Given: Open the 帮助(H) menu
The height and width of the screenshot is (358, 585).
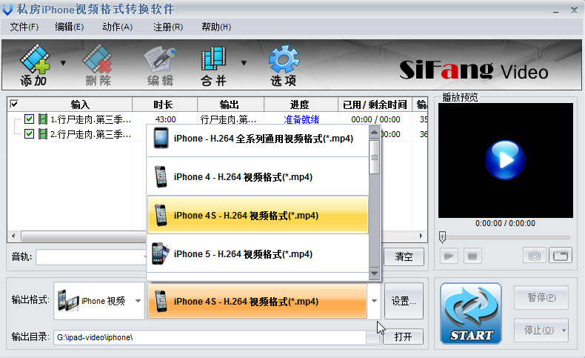Looking at the screenshot, I should pyautogui.click(x=216, y=27).
